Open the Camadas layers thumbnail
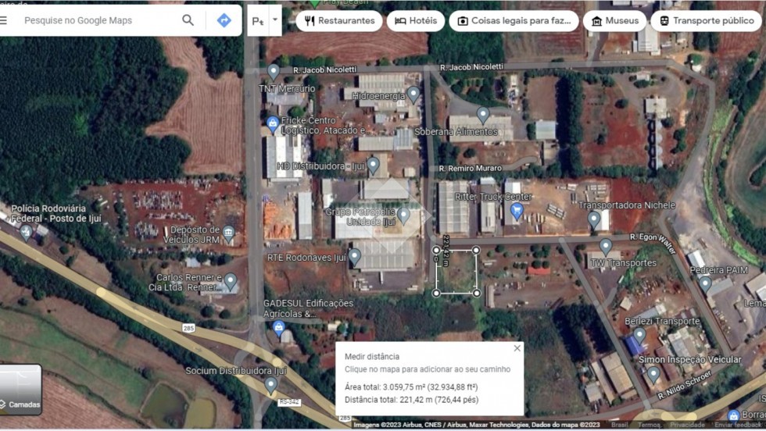The width and height of the screenshot is (766, 431). coord(20,390)
